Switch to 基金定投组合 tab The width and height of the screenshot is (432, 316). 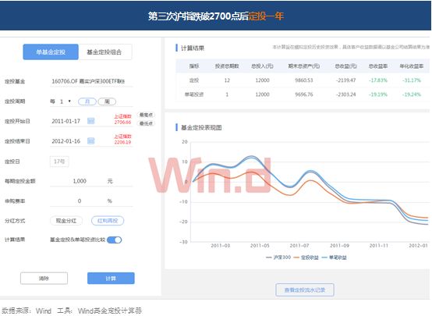(105, 51)
